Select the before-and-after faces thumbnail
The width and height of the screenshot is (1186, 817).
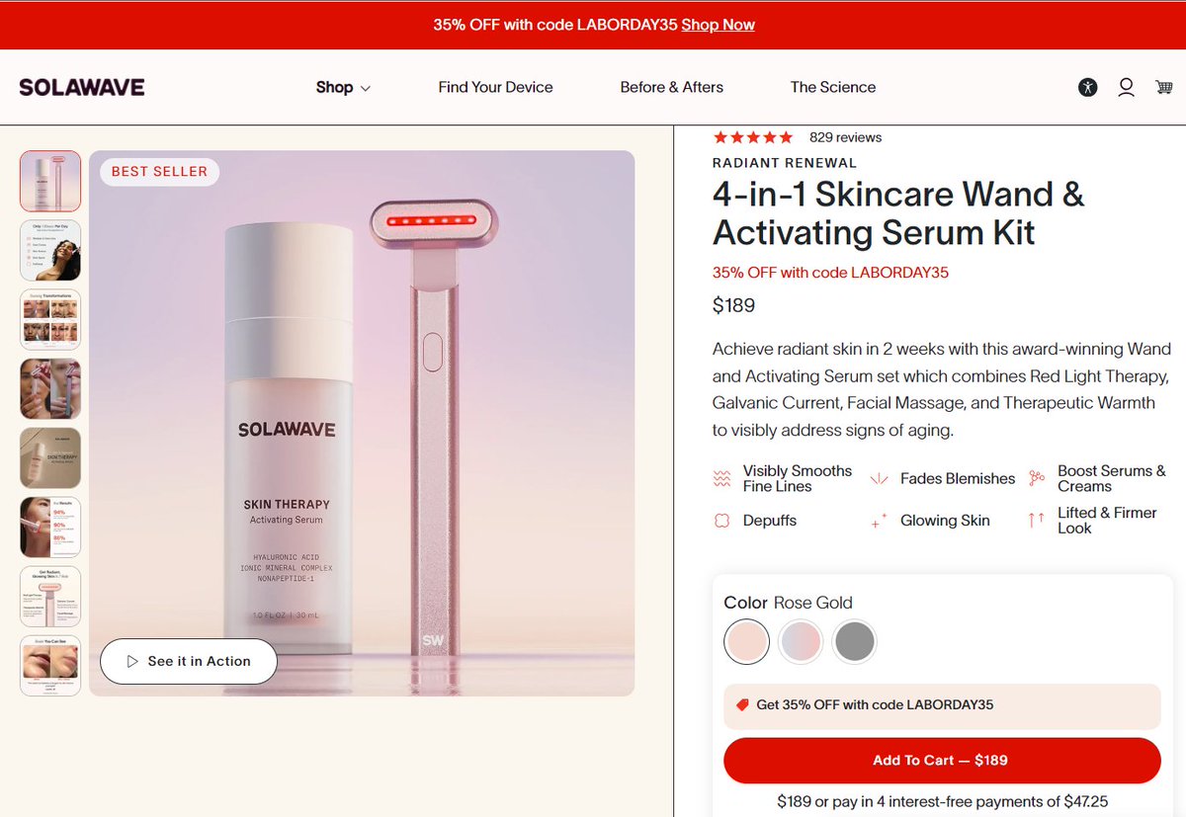point(50,320)
